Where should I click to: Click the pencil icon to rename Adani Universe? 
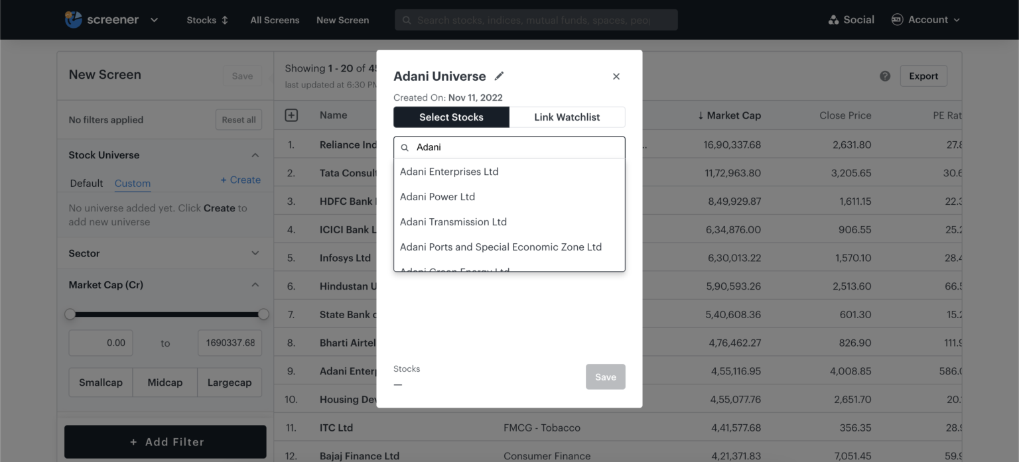[499, 76]
